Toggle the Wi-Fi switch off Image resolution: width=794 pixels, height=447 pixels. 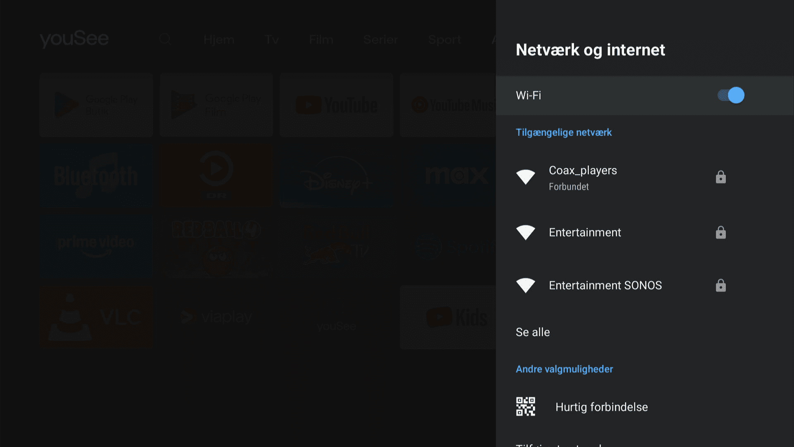click(x=731, y=95)
